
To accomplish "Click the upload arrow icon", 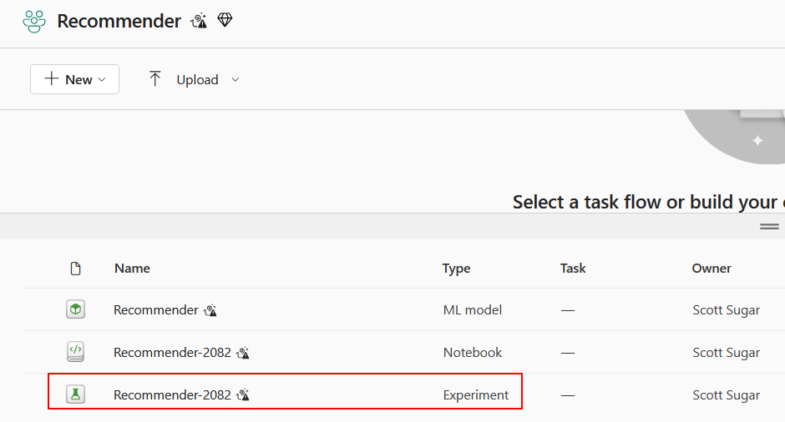I will [x=154, y=79].
